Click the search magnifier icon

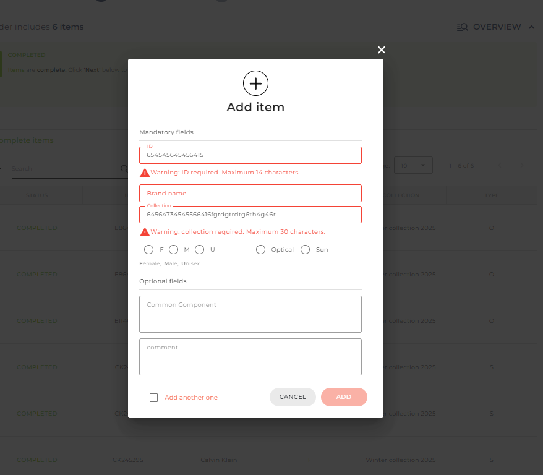point(124,169)
